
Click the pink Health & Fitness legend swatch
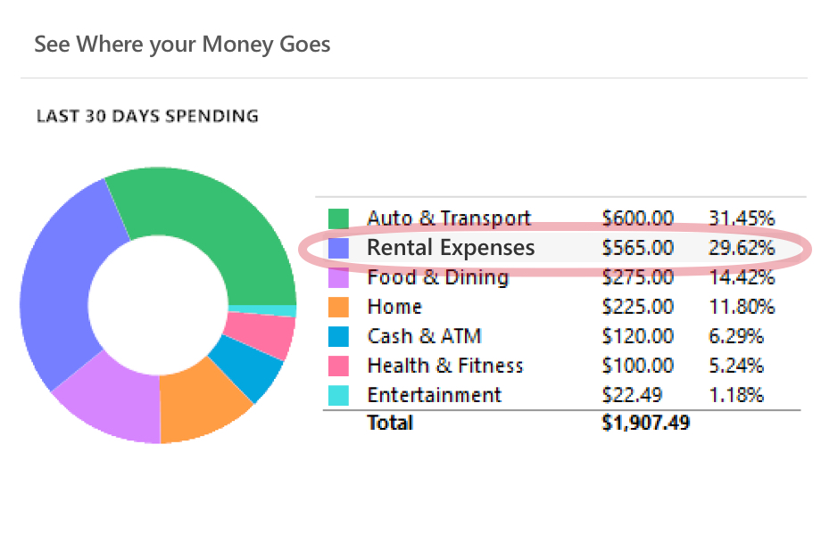(x=338, y=366)
